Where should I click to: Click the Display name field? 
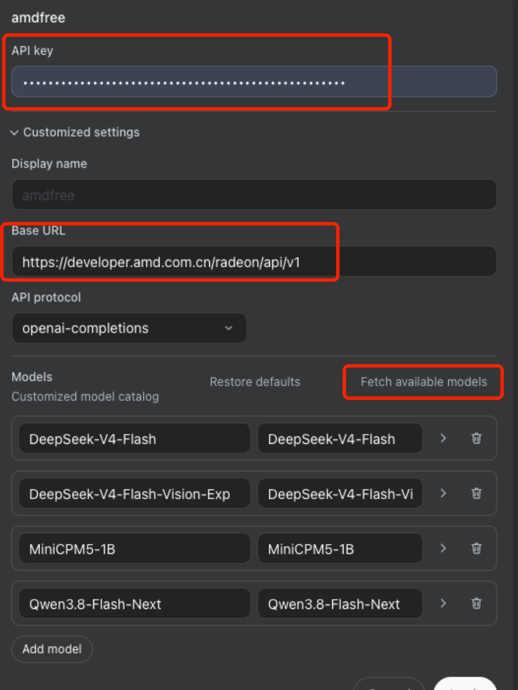pos(254,195)
